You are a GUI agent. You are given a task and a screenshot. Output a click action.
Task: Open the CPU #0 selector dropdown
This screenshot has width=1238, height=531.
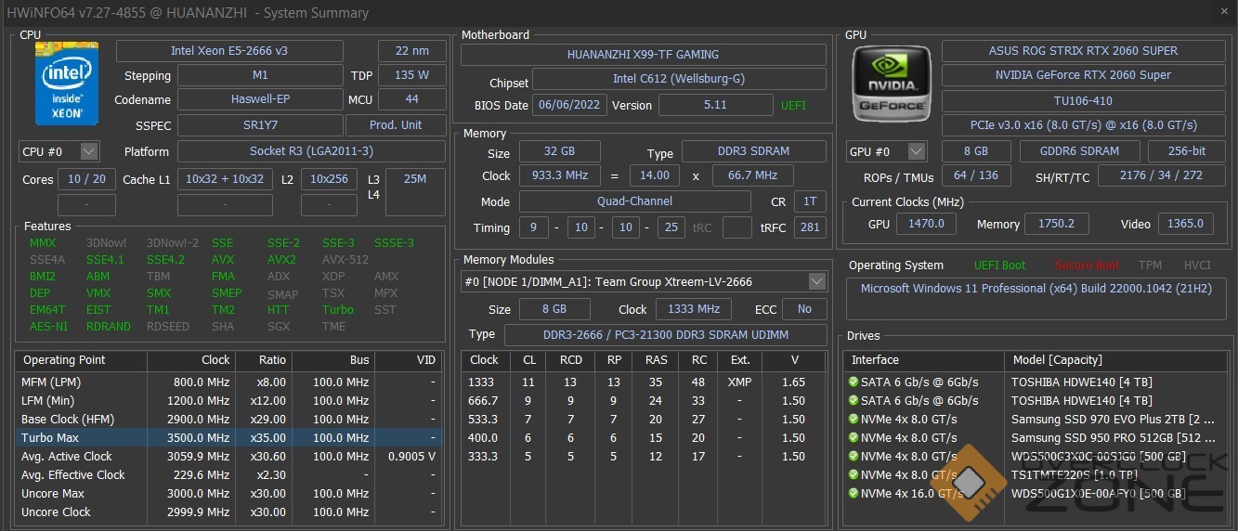[89, 151]
